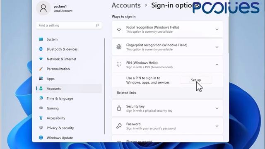Click the Accessibility figure icon
This screenshot has height=149, width=265.
(41, 118)
